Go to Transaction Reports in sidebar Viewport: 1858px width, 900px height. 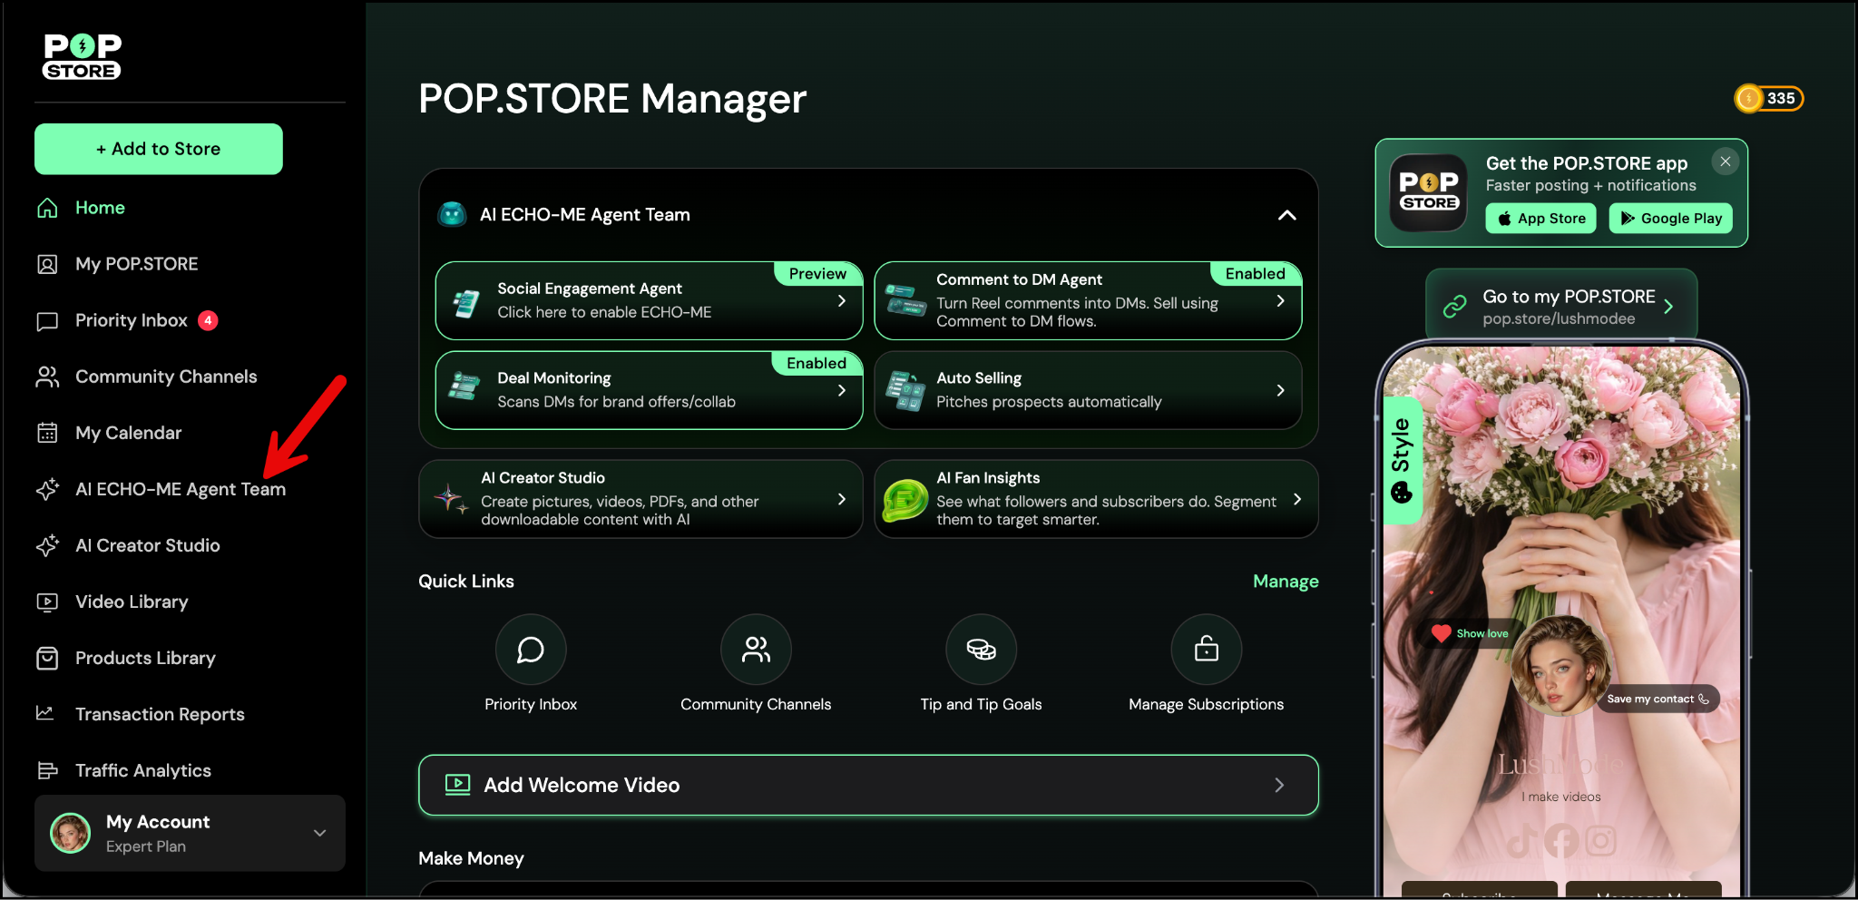click(160, 714)
